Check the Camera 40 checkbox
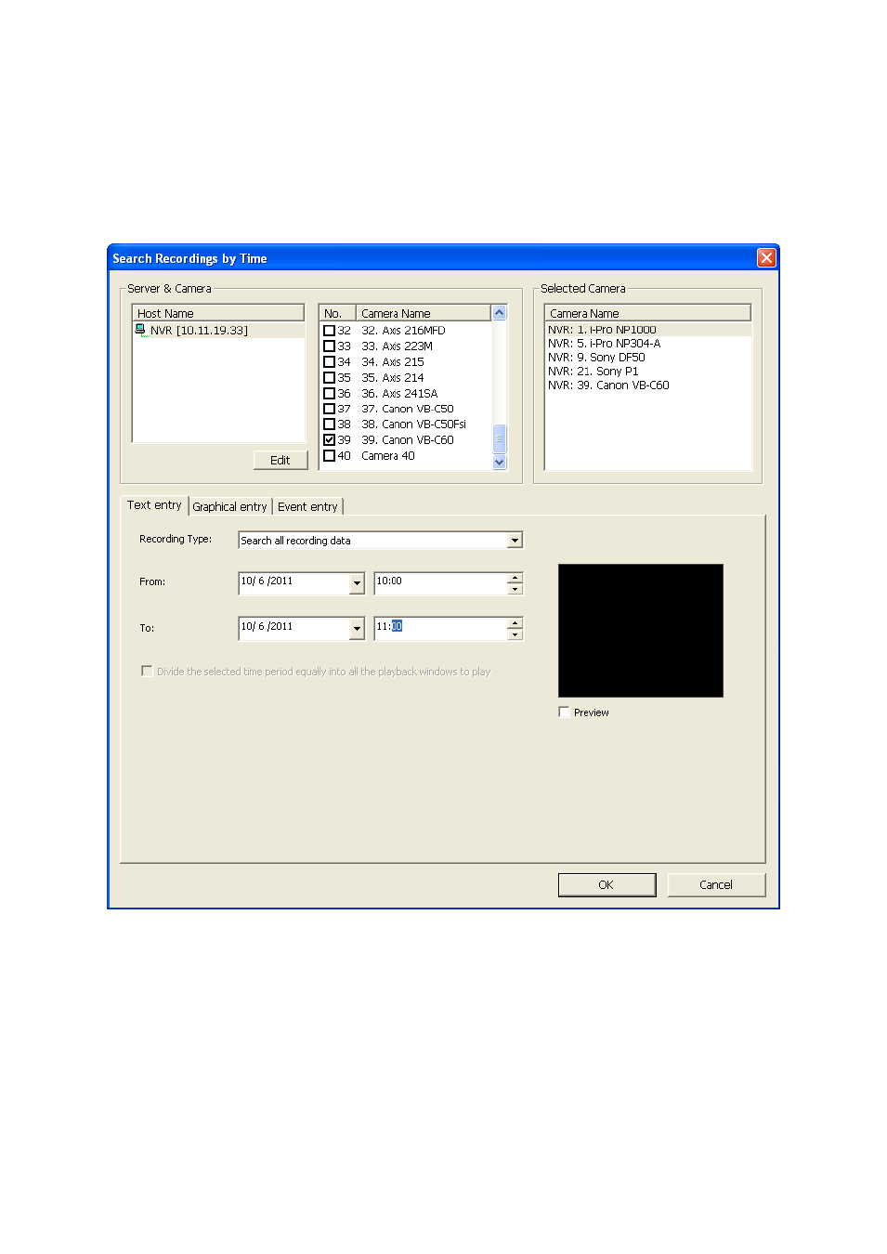The width and height of the screenshot is (887, 1254). coord(329,456)
